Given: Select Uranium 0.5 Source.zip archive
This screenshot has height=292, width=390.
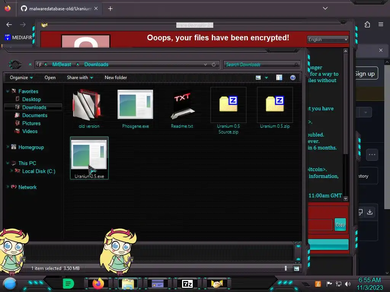Looking at the screenshot, I should click(x=229, y=111).
